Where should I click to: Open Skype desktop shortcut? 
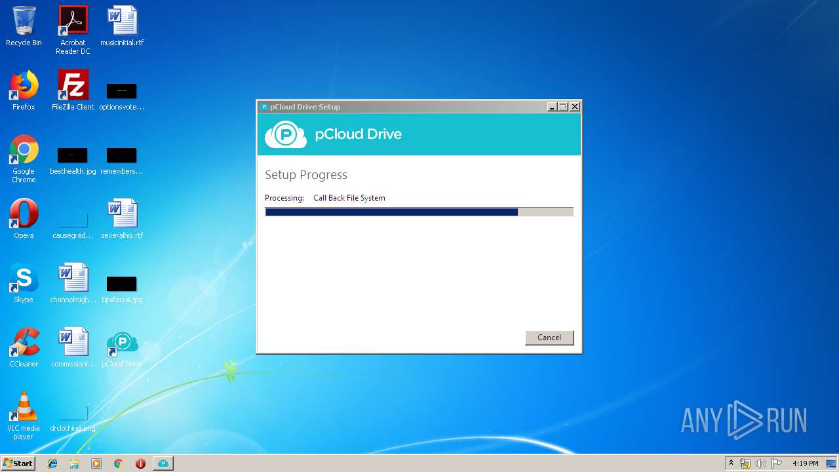point(24,283)
